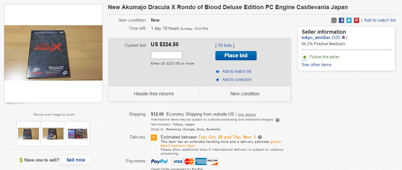
Task: Share listing on Pinterest icon
Action: [356, 20]
